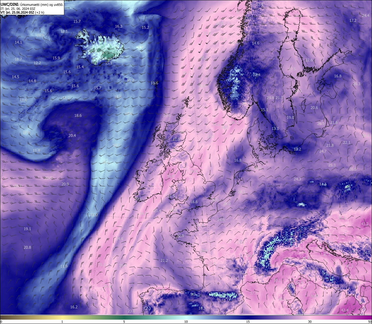This screenshot has width=372, height=324.
Task: Click the 20.4 value in the dark swirl
Action: pos(72,136)
